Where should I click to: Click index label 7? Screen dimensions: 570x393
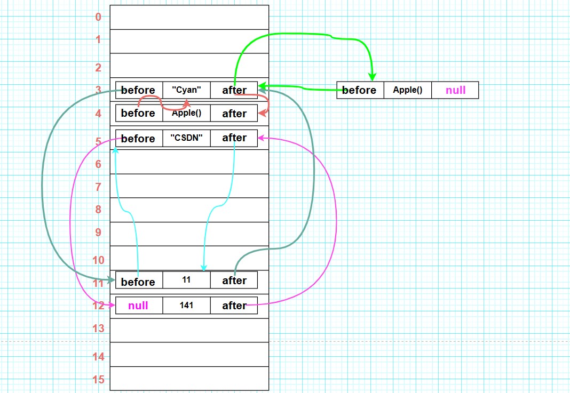(98, 187)
